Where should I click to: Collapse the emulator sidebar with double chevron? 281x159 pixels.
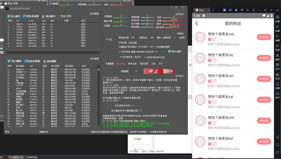(x=277, y=10)
